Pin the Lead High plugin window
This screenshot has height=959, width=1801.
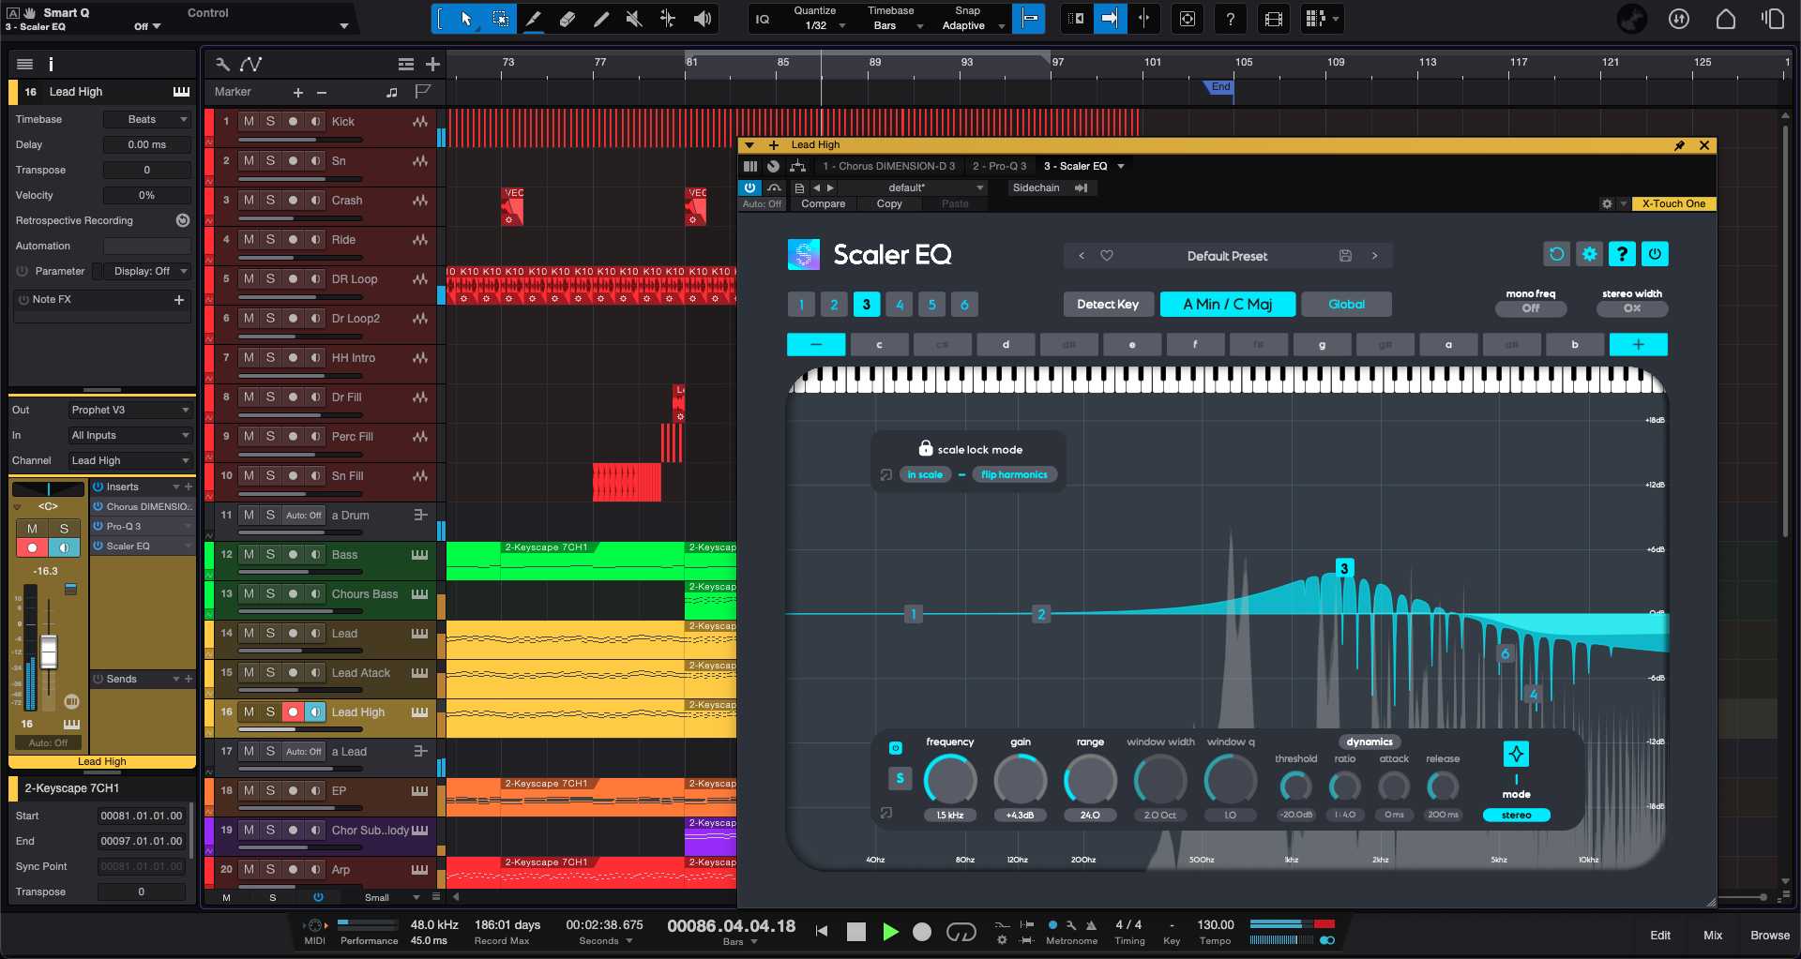(x=1679, y=145)
